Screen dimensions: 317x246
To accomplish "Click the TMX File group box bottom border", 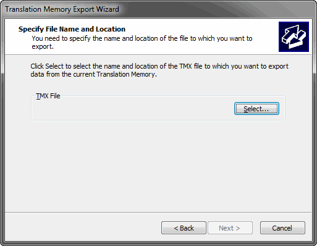I will (158, 121).
